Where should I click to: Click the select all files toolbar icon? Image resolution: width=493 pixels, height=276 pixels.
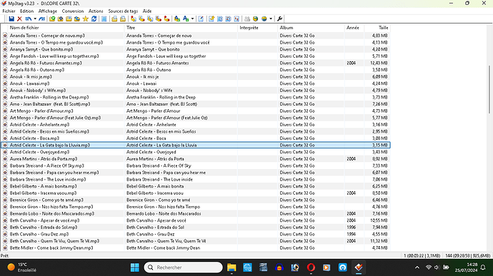(x=104, y=19)
